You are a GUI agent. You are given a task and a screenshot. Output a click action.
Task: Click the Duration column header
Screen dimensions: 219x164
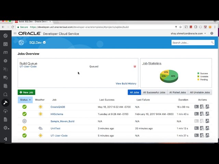pyautogui.click(x=183, y=100)
